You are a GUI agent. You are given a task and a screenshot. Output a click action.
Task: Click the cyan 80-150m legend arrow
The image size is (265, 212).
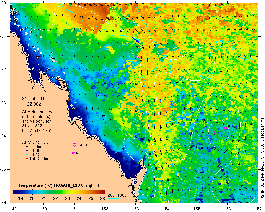point(26,155)
